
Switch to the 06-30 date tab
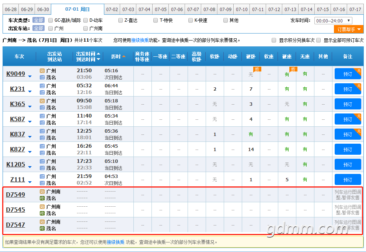click(43, 10)
